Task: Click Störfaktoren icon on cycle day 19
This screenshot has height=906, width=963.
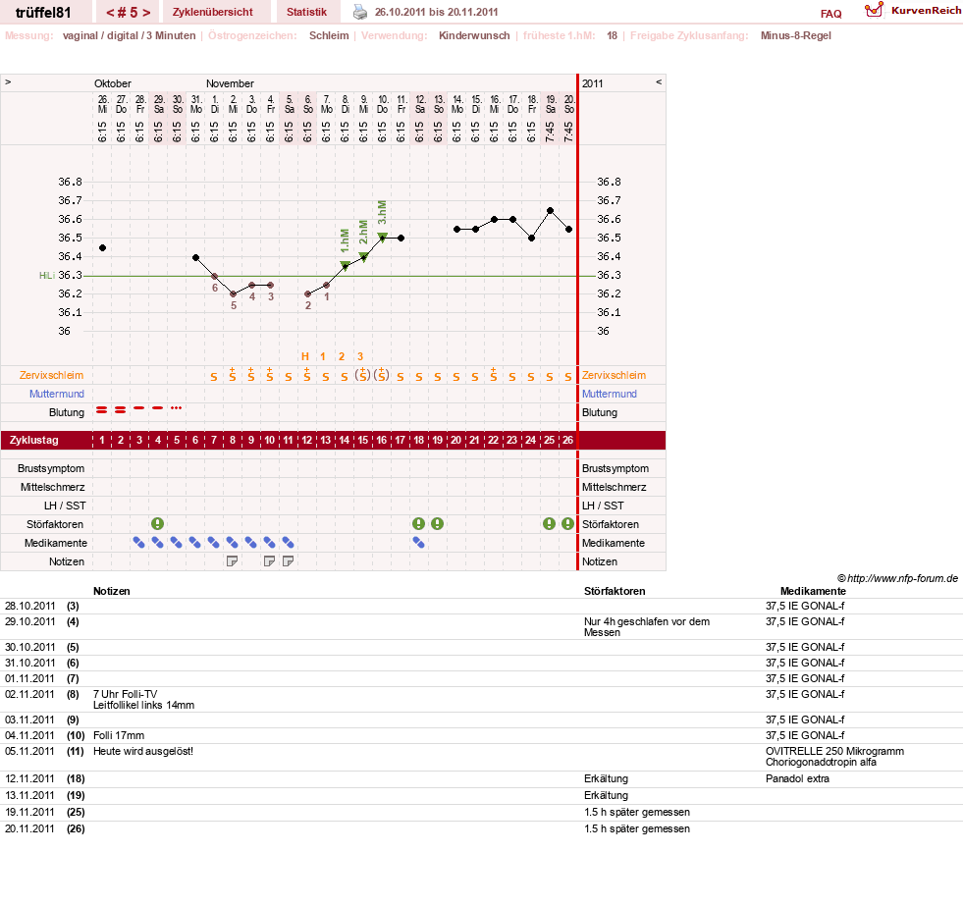Action: pyautogui.click(x=437, y=524)
